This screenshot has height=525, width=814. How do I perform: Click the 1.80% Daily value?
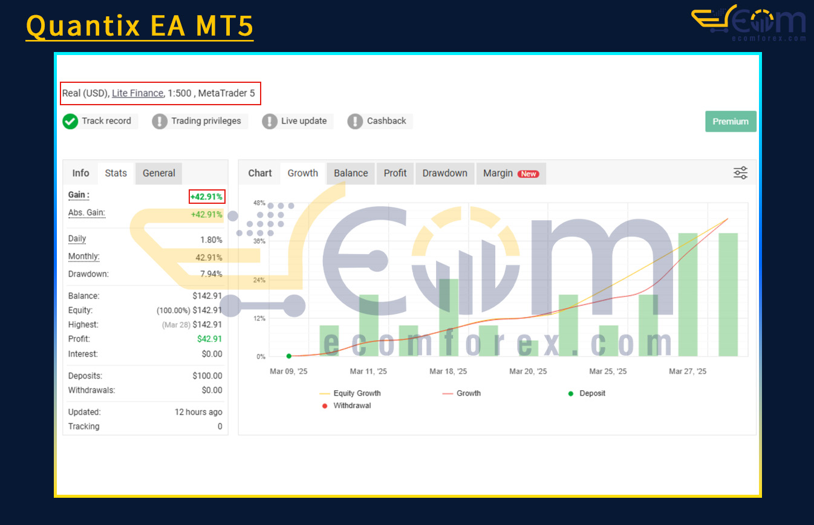coord(211,240)
